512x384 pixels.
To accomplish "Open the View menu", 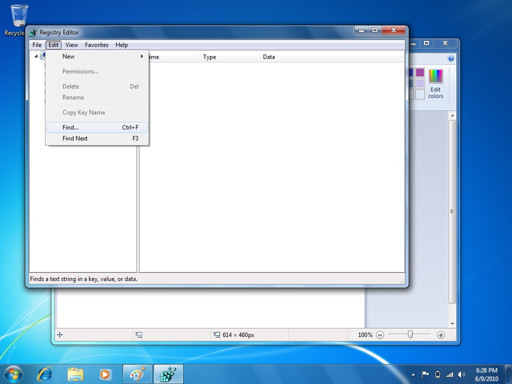I will [71, 44].
